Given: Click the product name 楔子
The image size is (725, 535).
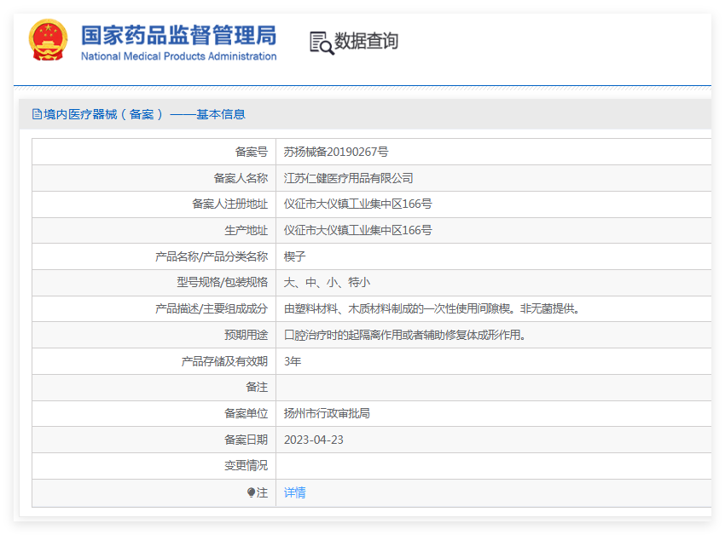Looking at the screenshot, I should click(294, 256).
